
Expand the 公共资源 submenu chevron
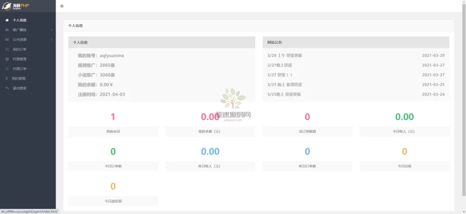(51, 40)
